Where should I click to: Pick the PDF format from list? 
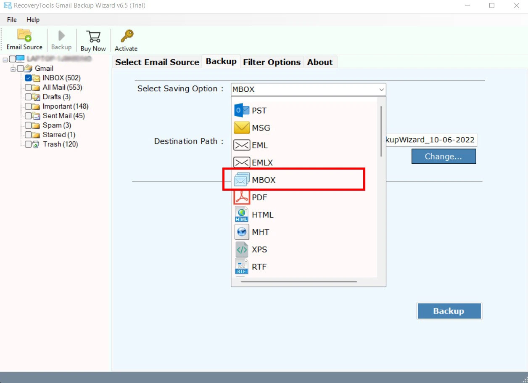click(x=242, y=197)
